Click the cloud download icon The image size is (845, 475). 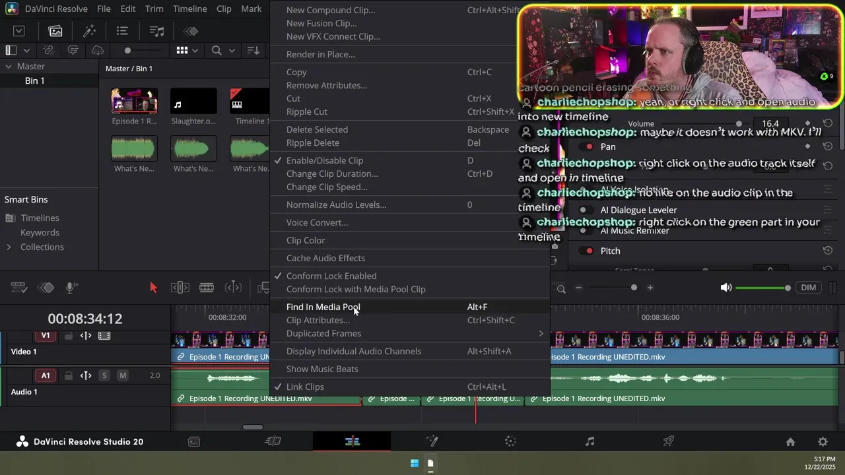pos(98,50)
